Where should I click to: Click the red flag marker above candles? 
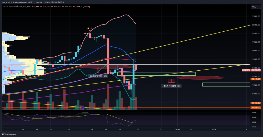pos(91,28)
